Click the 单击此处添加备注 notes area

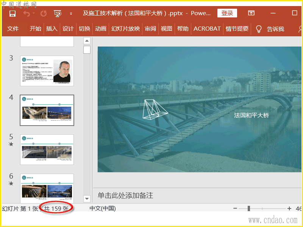coord(125,196)
